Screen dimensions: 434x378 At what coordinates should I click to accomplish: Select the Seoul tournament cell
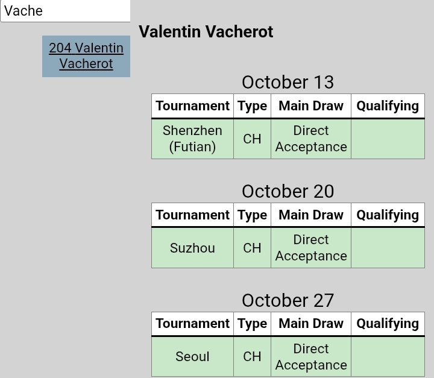click(x=193, y=357)
